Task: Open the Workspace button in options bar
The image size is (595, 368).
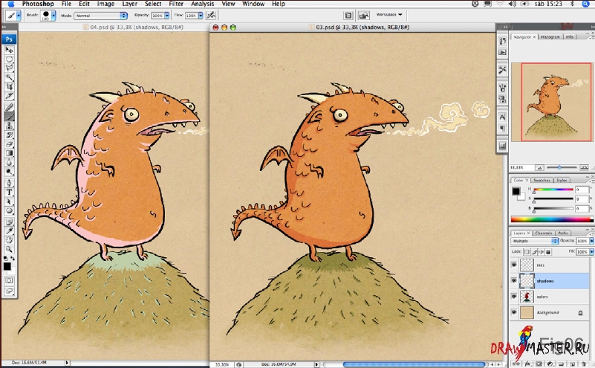Action: (x=389, y=14)
